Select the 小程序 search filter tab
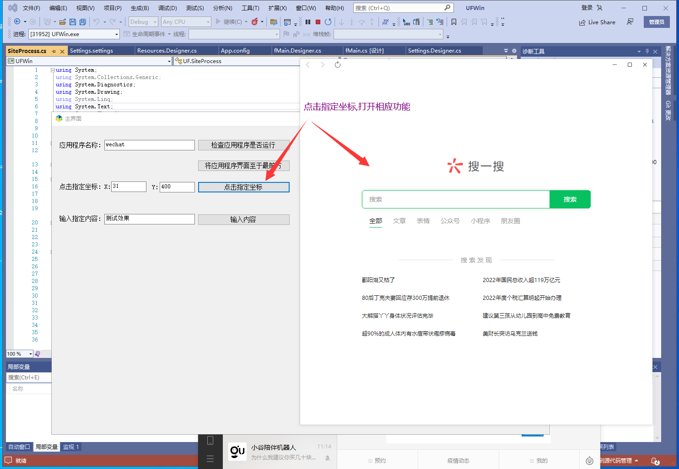 tap(480, 221)
